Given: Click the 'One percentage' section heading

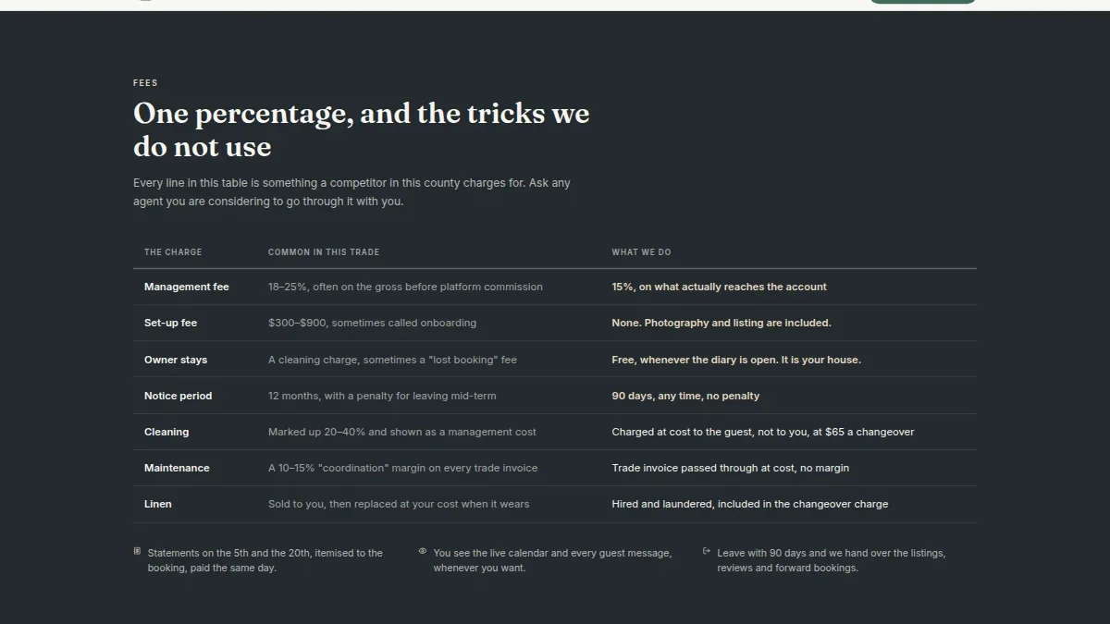Looking at the screenshot, I should click(361, 129).
